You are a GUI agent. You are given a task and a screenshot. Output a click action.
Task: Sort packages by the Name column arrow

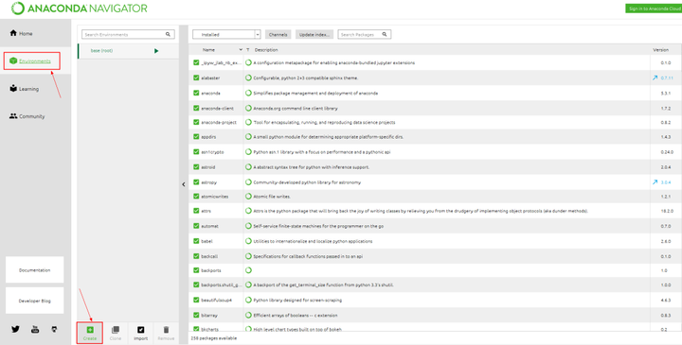coord(241,50)
